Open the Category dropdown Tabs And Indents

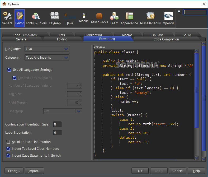(47, 58)
